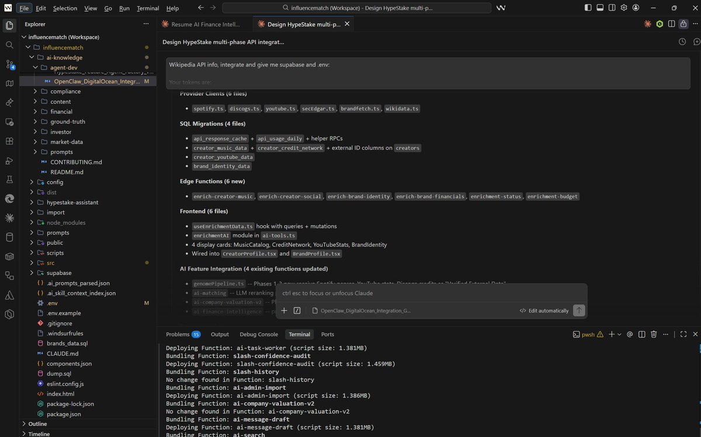The height and width of the screenshot is (437, 701).
Task: Open the Claude starburst icon in activity bar
Action: pos(9,218)
